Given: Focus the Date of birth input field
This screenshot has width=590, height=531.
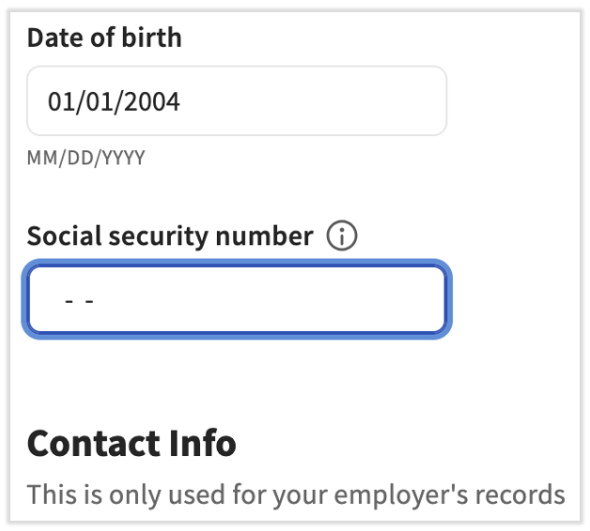Looking at the screenshot, I should click(236, 101).
